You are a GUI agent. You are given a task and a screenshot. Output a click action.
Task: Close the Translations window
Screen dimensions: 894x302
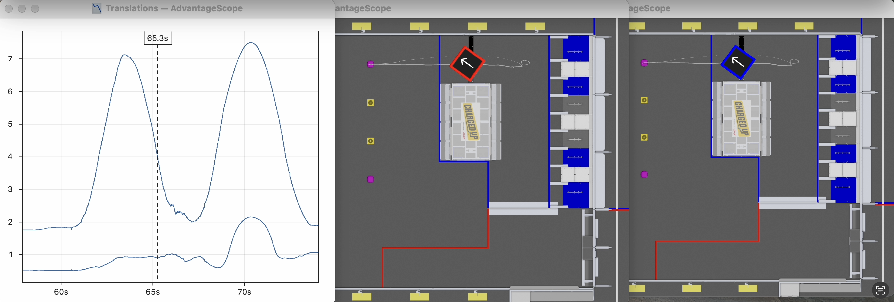pyautogui.click(x=9, y=9)
